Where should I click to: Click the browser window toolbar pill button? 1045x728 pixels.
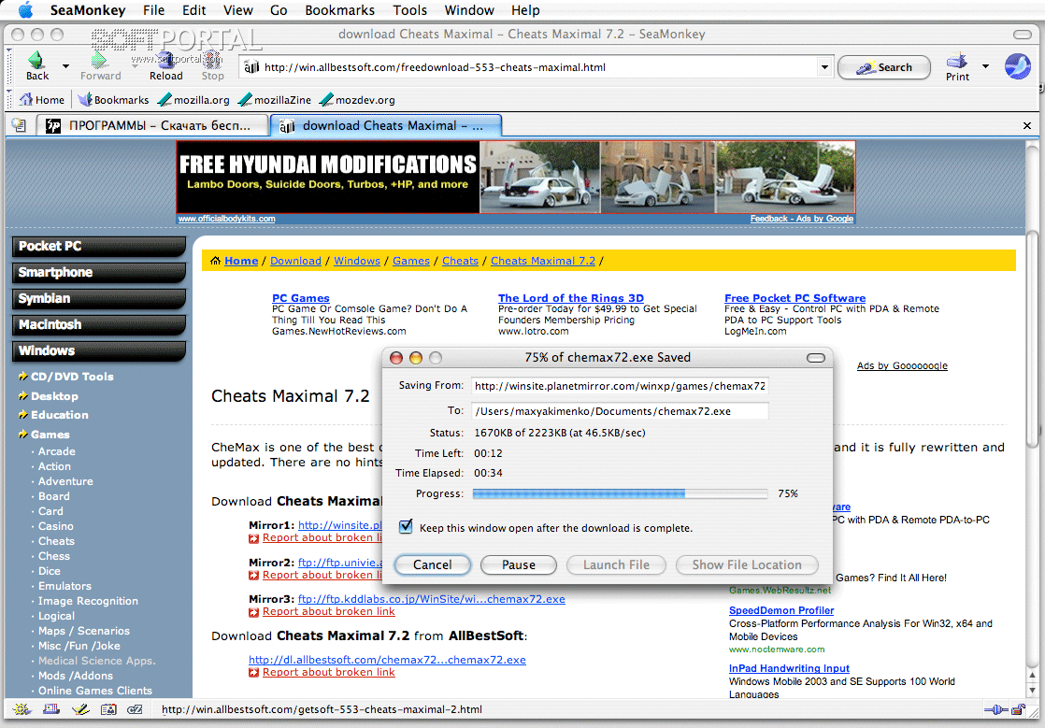(x=1022, y=35)
